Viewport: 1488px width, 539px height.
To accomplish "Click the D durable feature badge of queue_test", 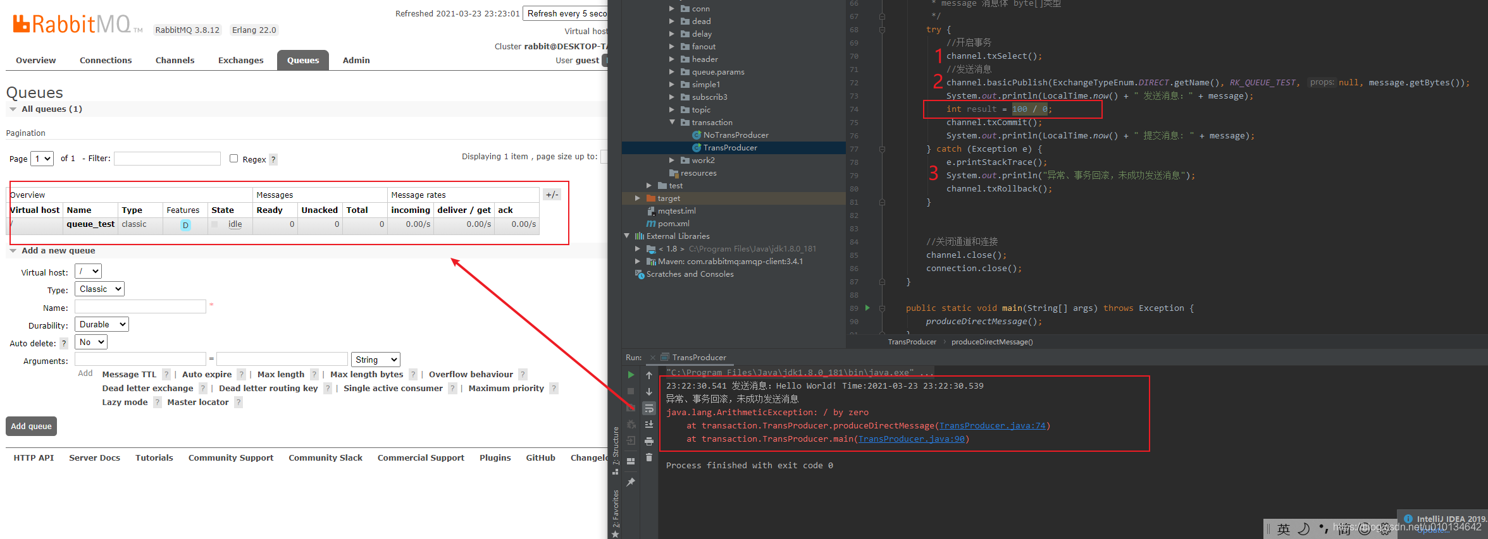I will tap(185, 225).
